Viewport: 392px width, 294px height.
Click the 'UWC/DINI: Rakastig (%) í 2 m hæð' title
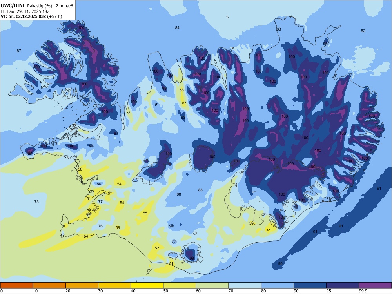[x=37, y=6]
